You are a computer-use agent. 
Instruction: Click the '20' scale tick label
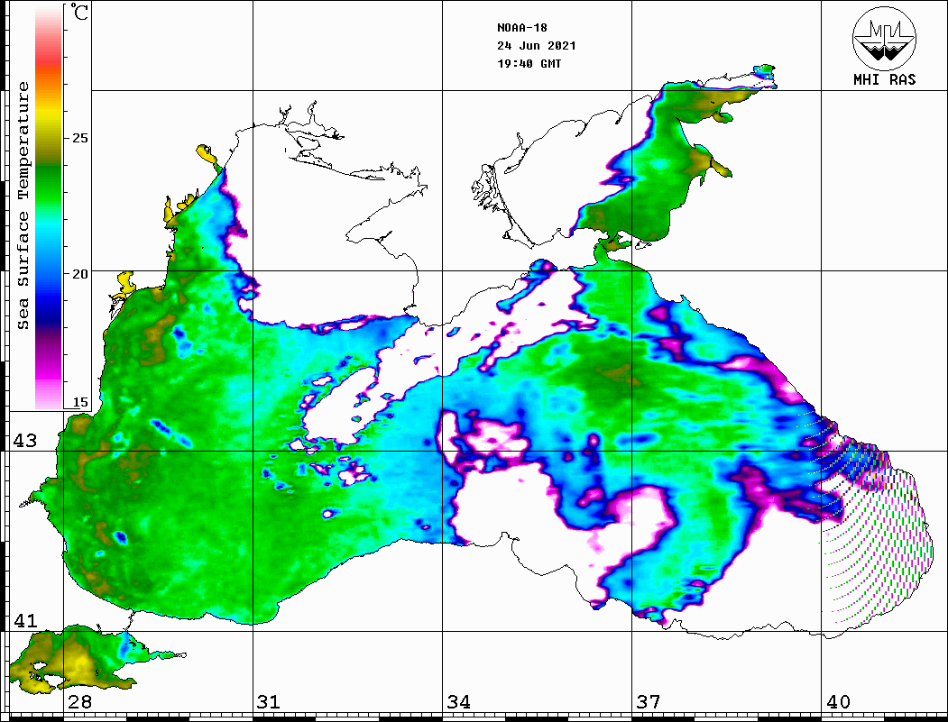click(79, 274)
